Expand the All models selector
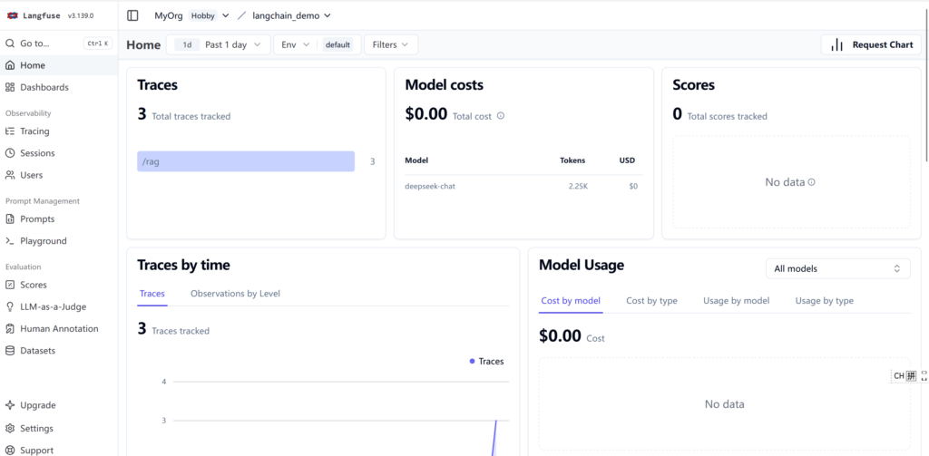Image resolution: width=929 pixels, height=456 pixels. click(x=836, y=268)
